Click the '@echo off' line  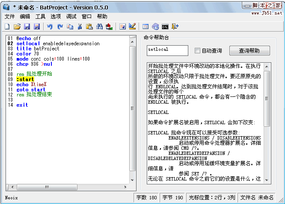(29, 38)
